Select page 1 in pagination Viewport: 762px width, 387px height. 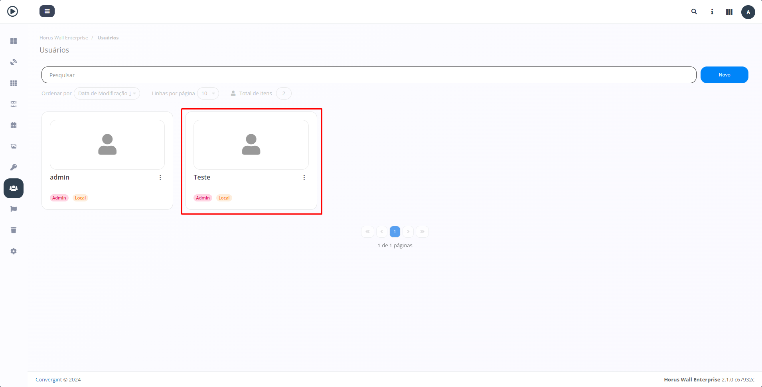395,232
